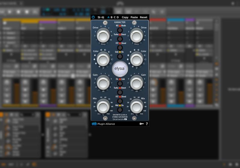Reset the Karacter plugin settings
Screen dimensions: 240x168
click(x=143, y=17)
